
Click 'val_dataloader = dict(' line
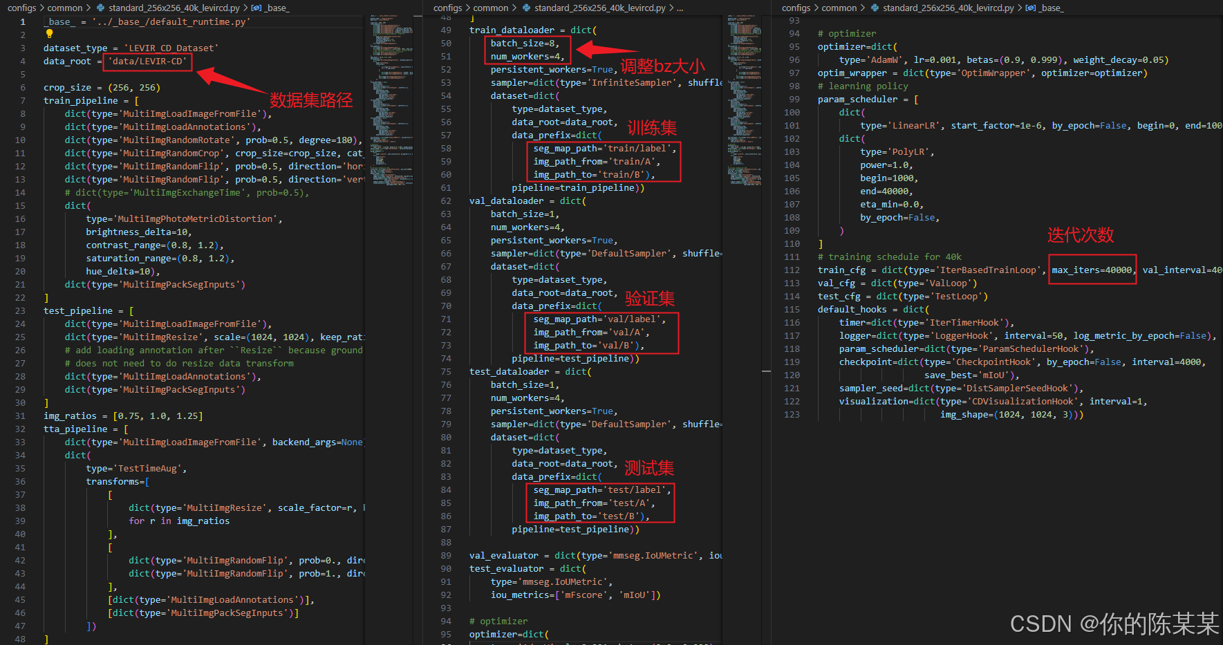click(x=528, y=201)
